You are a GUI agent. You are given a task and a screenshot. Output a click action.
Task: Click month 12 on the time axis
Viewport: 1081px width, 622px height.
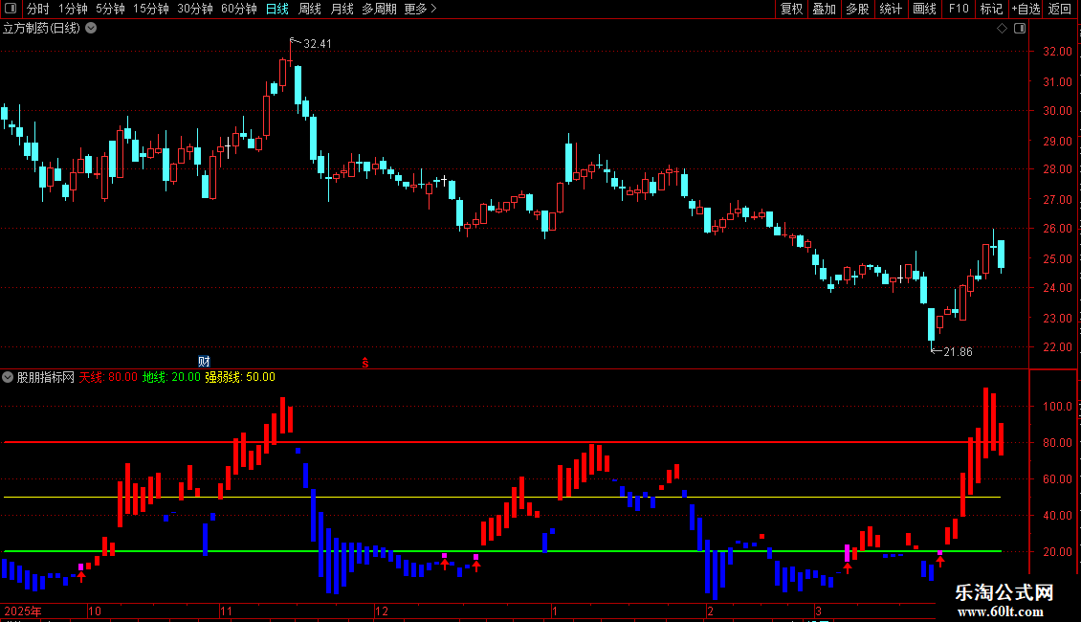pos(382,611)
